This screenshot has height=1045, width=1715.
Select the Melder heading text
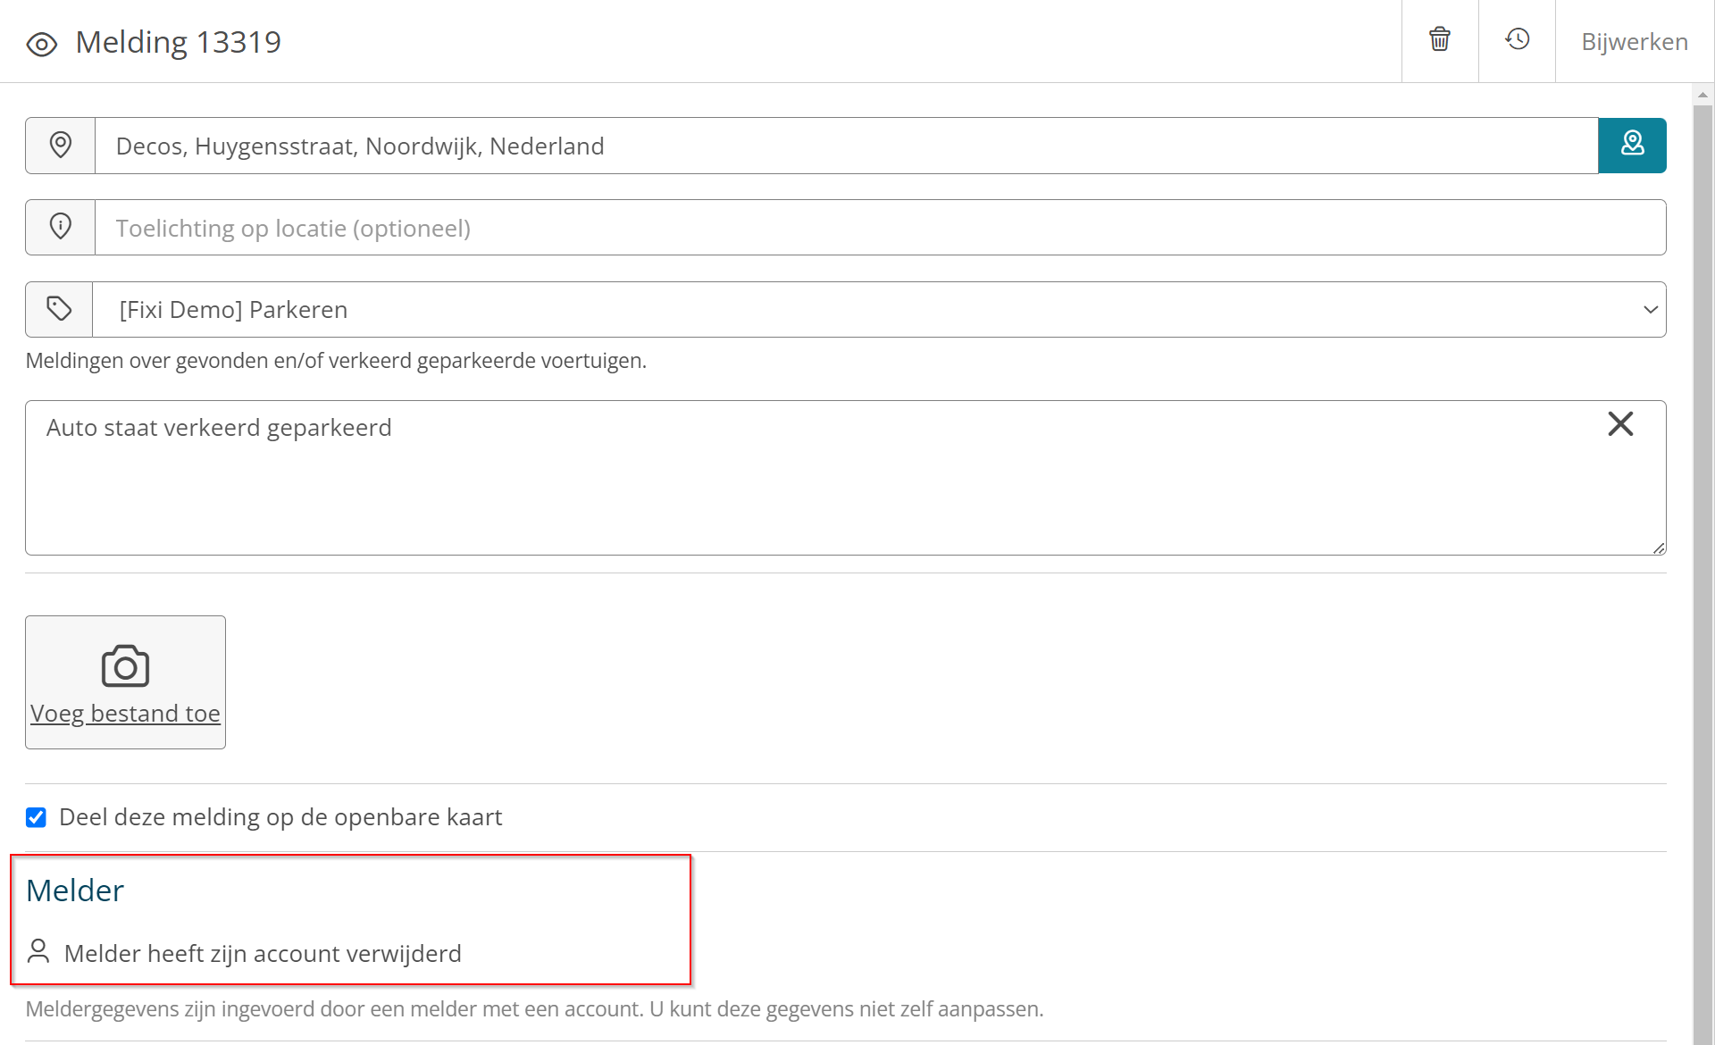point(75,890)
